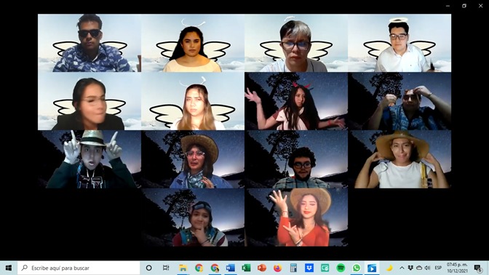The width and height of the screenshot is (489, 275).
Task: Open the volume speaker control in tray
Action: click(x=428, y=268)
